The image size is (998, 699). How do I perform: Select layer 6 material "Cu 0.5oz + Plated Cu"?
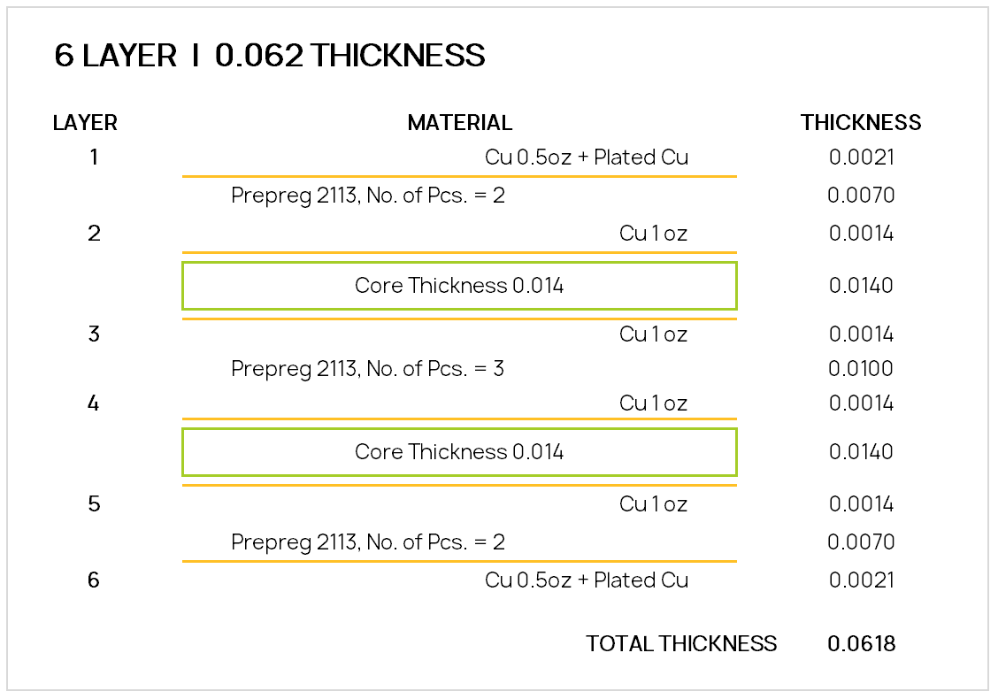[x=587, y=580]
